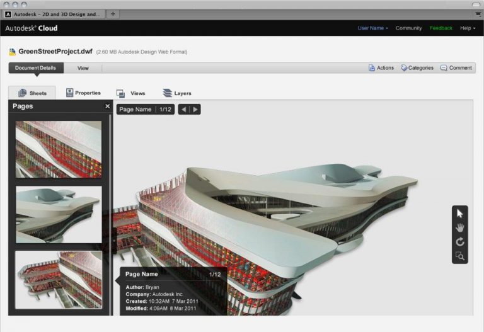Add a Comment to the document
This screenshot has height=332, width=484.
(x=456, y=68)
